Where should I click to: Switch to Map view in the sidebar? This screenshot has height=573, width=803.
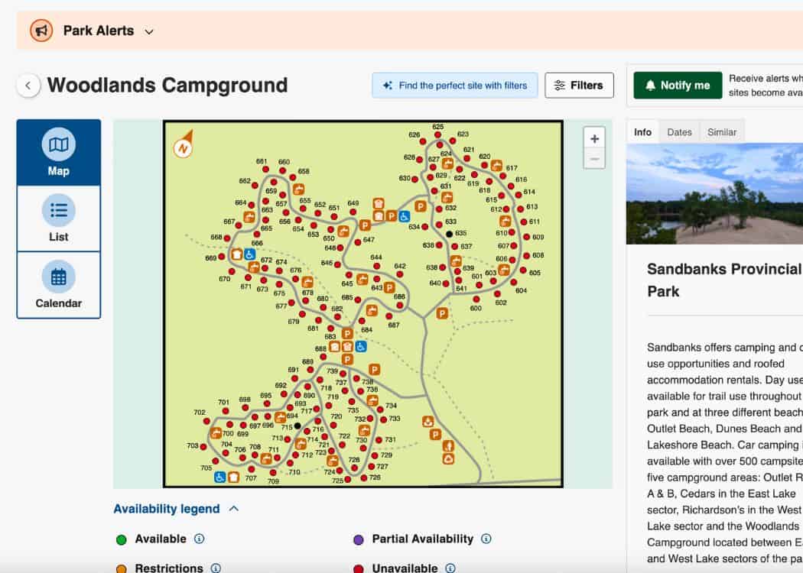pyautogui.click(x=59, y=153)
